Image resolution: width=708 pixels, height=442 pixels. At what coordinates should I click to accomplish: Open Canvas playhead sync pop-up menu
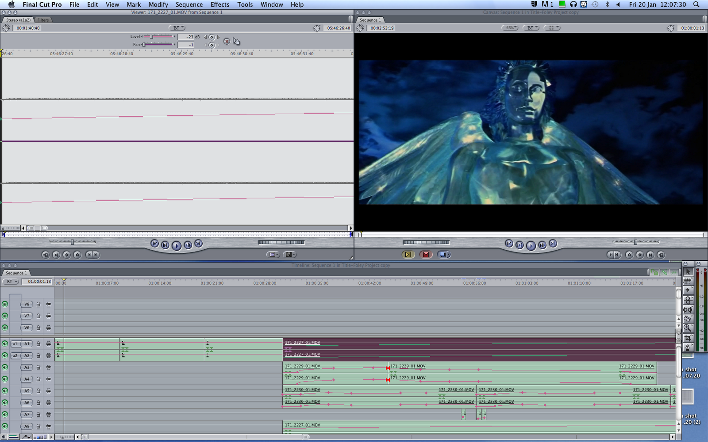pos(531,28)
